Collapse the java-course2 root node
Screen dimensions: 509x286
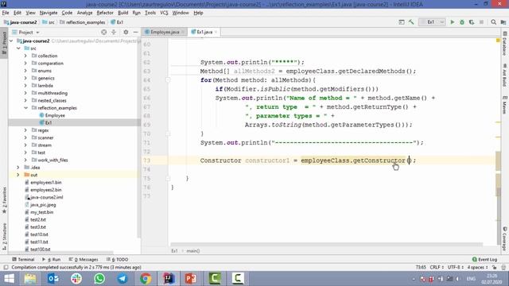[x=12, y=41]
